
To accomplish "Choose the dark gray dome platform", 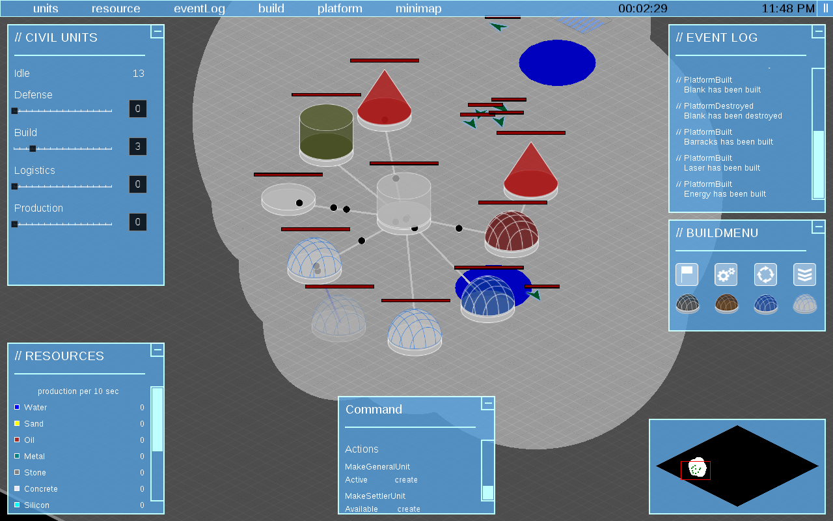I will [687, 303].
